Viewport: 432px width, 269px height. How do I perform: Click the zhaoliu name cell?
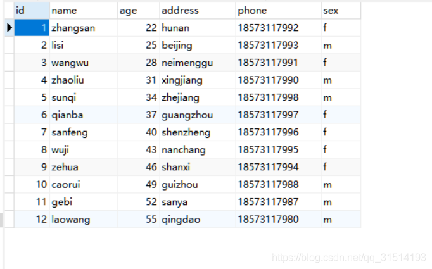(x=84, y=80)
